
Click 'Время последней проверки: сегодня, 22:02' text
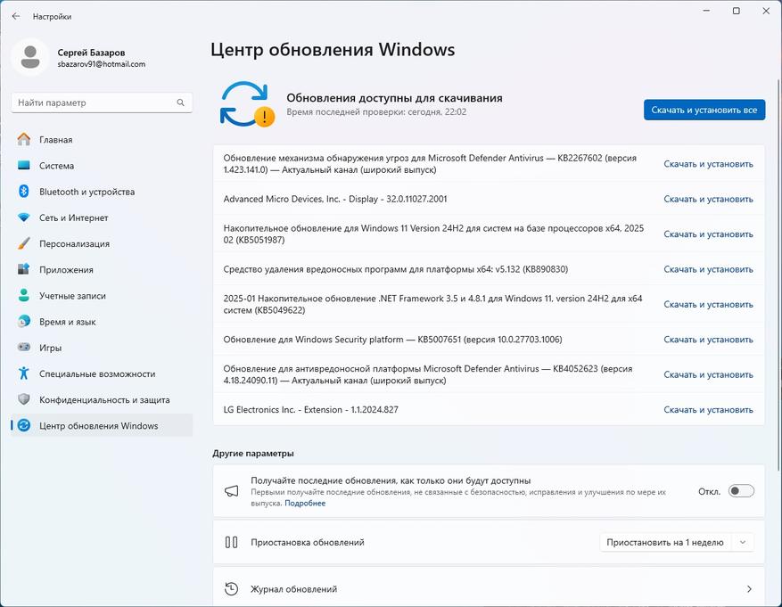click(376, 112)
